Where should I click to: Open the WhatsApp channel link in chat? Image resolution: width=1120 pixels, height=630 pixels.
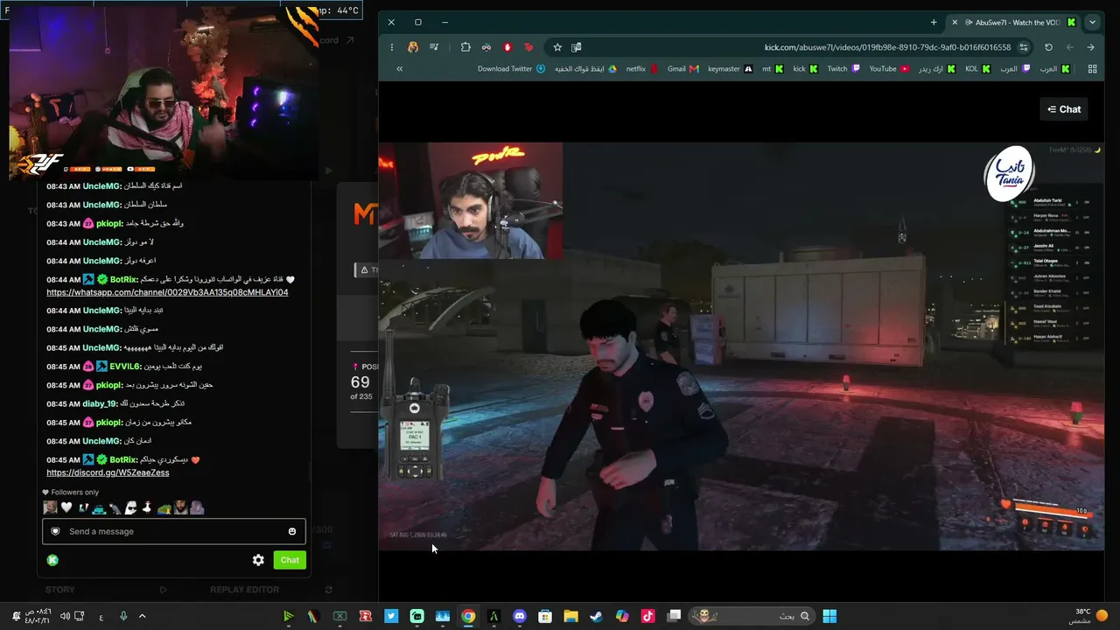167,292
